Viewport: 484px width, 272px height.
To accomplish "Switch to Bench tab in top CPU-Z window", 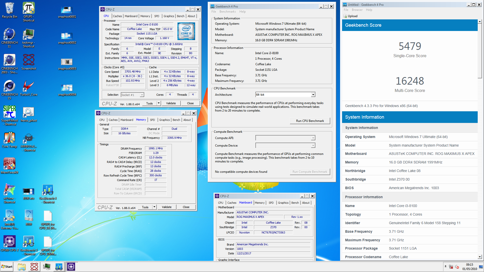I will (180, 16).
